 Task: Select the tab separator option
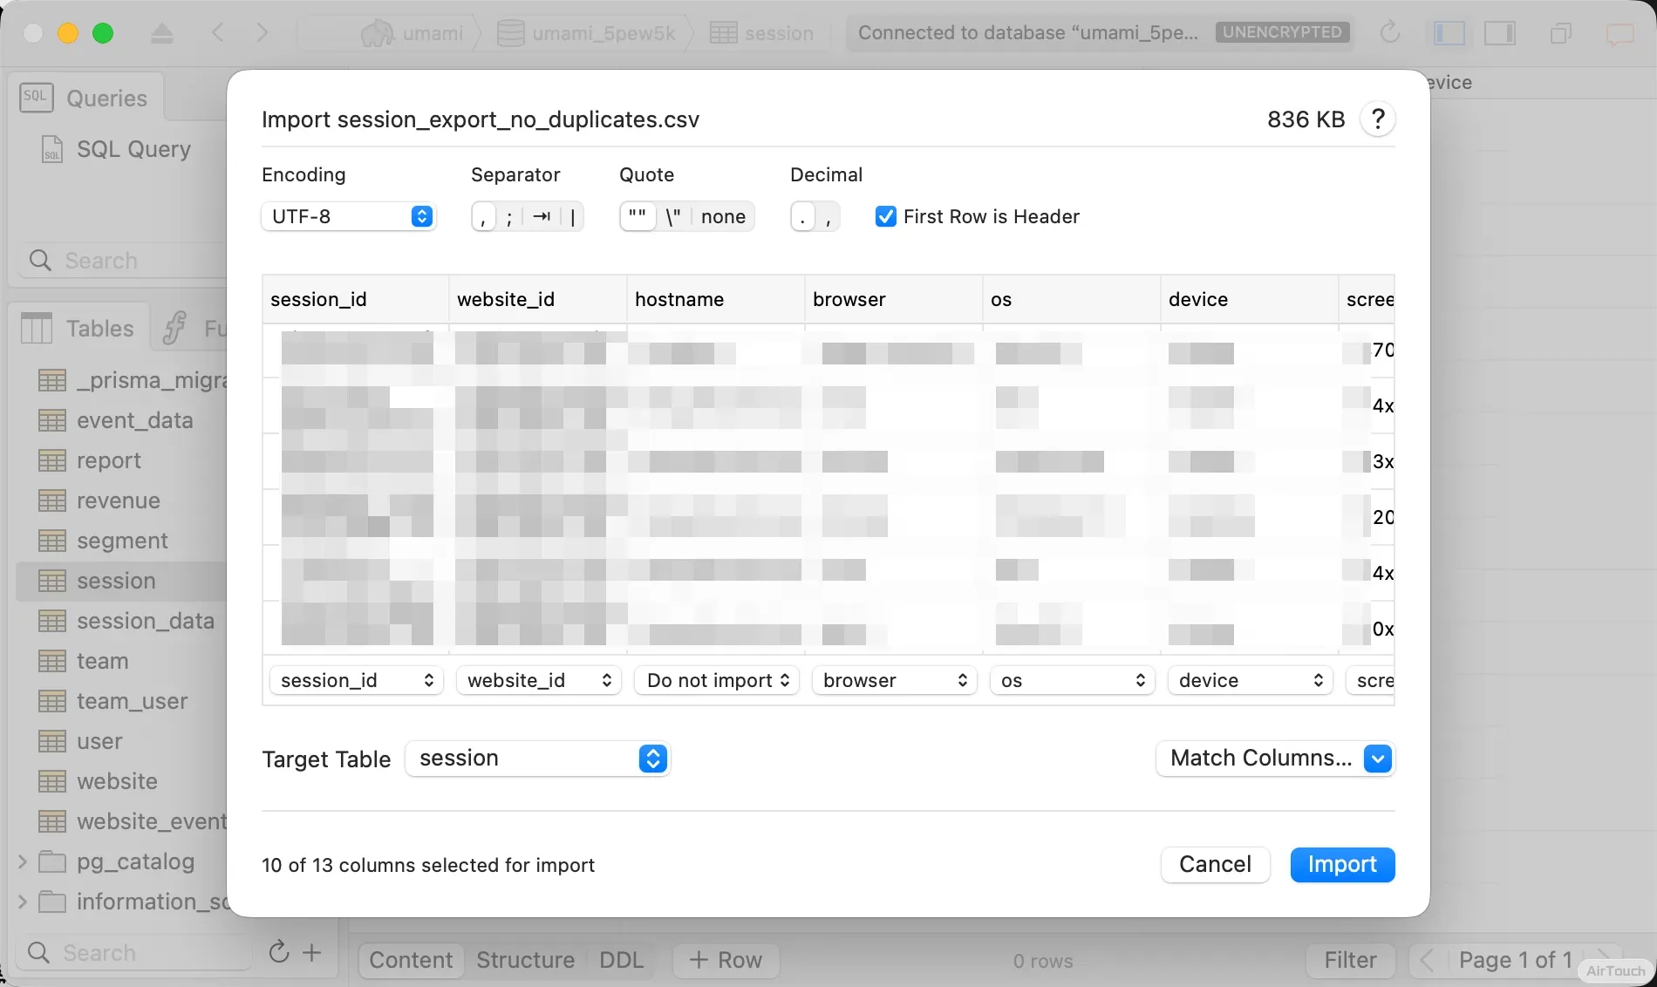[x=542, y=217]
